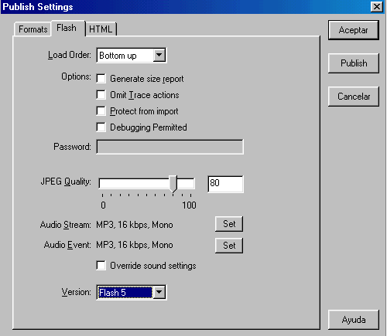387x336 pixels.
Task: Select the Flash 5 version combo box
Action: 132,292
